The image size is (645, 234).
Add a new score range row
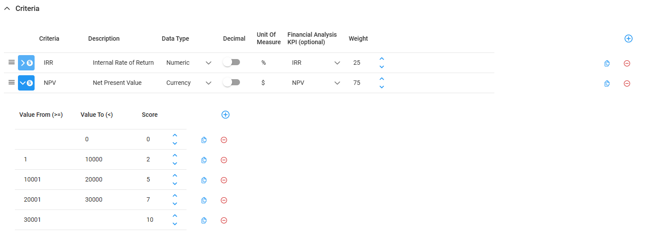click(x=226, y=115)
